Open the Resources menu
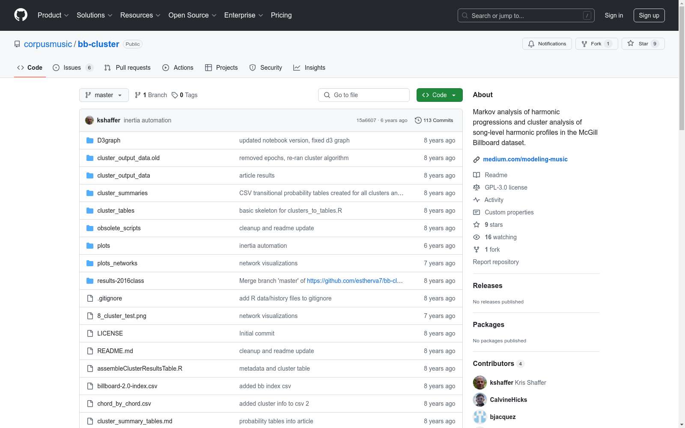Screen dimensions: 685x428 140,15
